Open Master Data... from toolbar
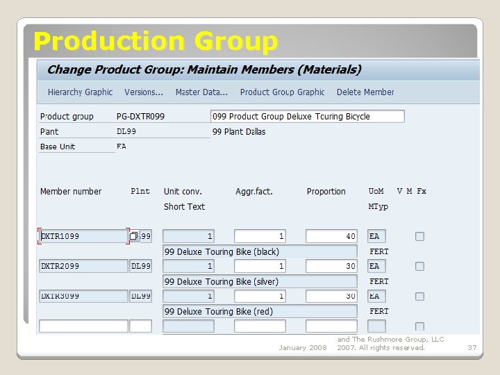The image size is (500, 375). coord(201,92)
